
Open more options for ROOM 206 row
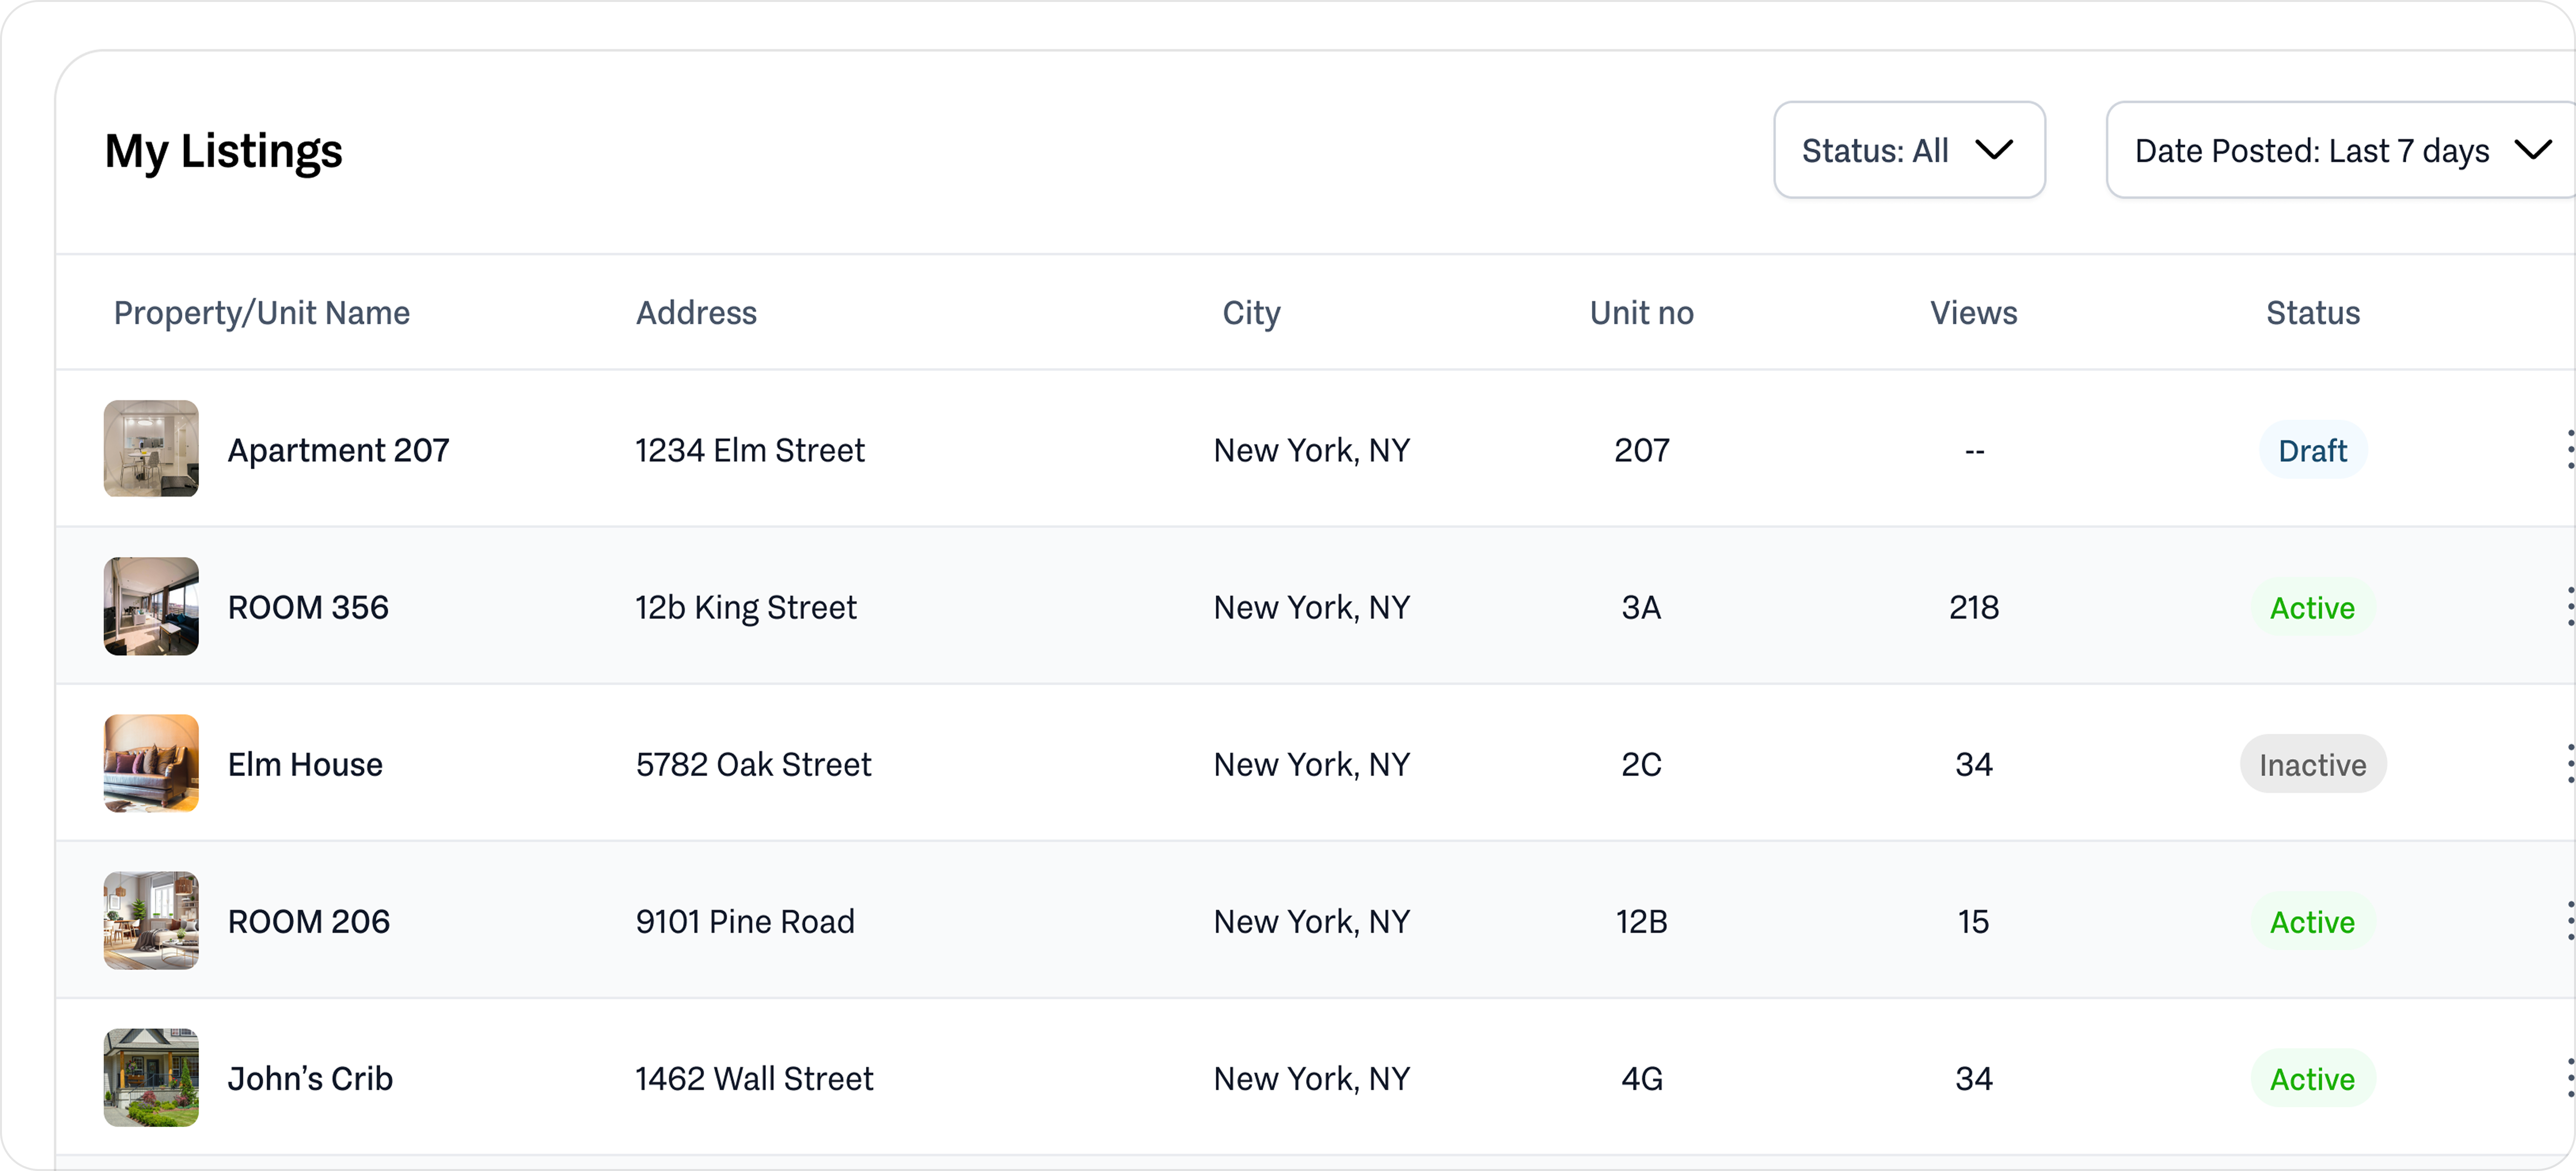(2570, 921)
